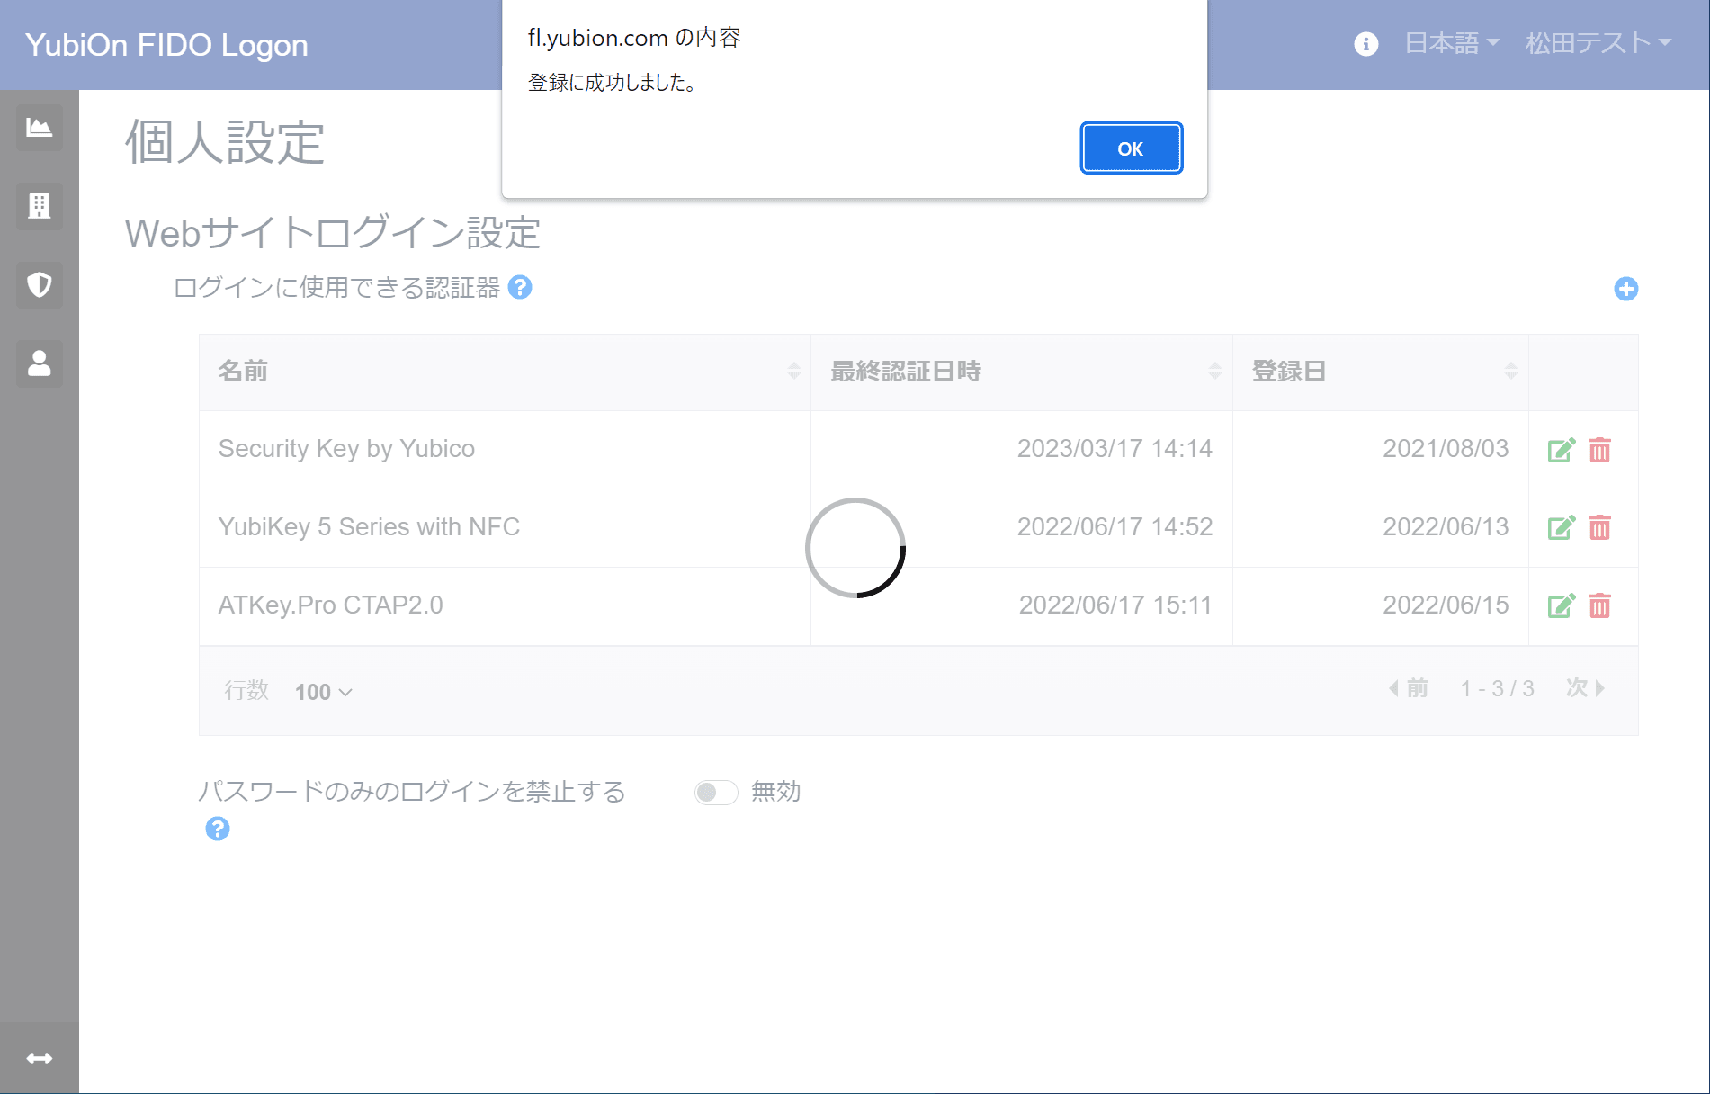
Task: Click the 無効 status label
Action: coord(775,792)
